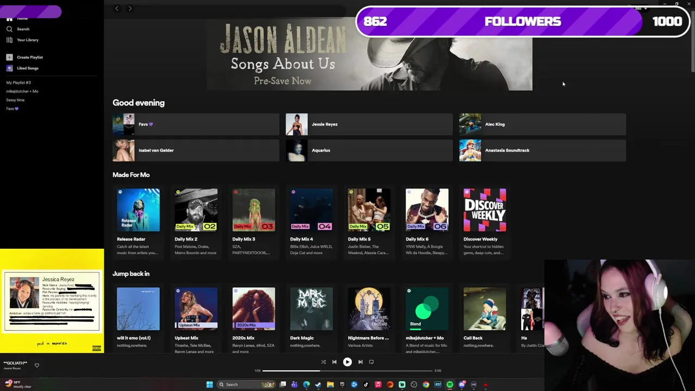Screen dimensions: 695x391
Task: Select Search label in sidebar
Action: 23,29
